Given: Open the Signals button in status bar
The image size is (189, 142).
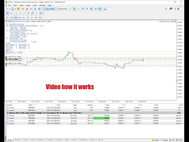Looking at the screenshot, I should (x=164, y=140).
